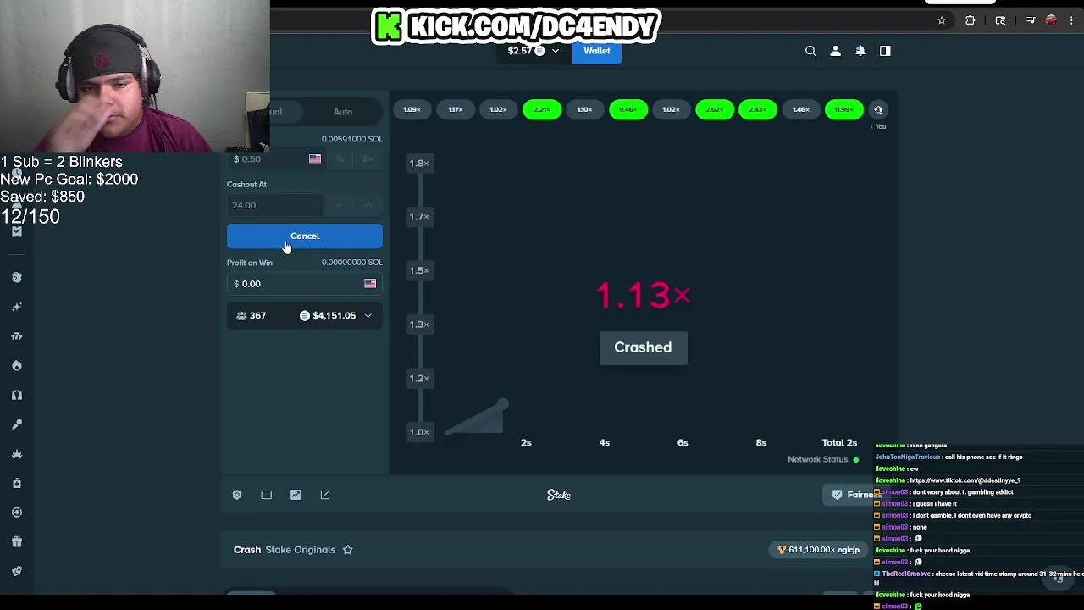Click the 367 players count

(251, 316)
